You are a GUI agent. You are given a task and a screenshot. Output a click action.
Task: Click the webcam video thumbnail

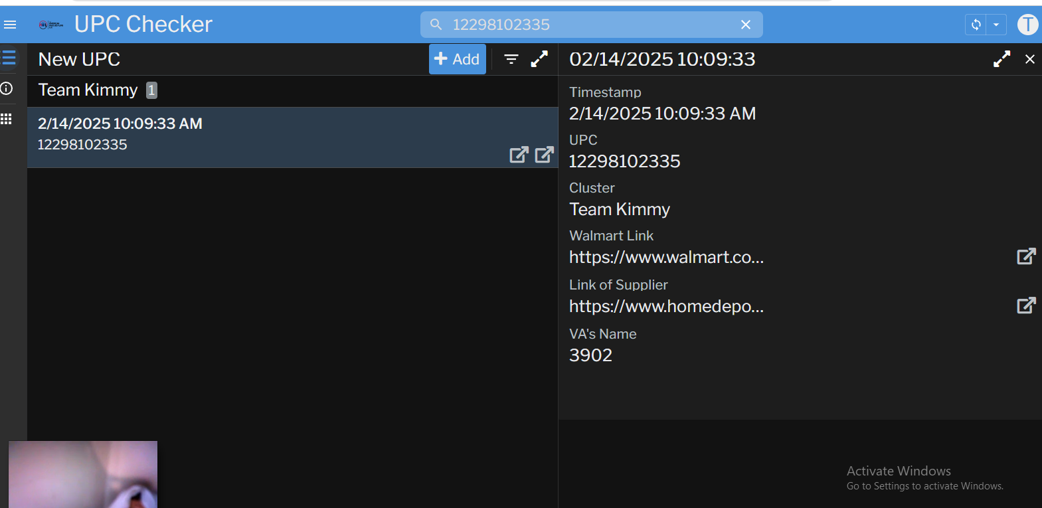click(83, 474)
